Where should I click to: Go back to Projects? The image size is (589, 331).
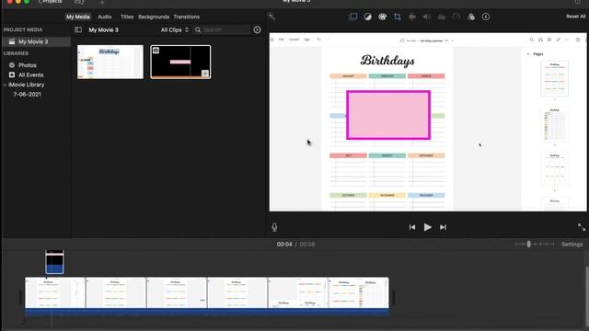[51, 2]
